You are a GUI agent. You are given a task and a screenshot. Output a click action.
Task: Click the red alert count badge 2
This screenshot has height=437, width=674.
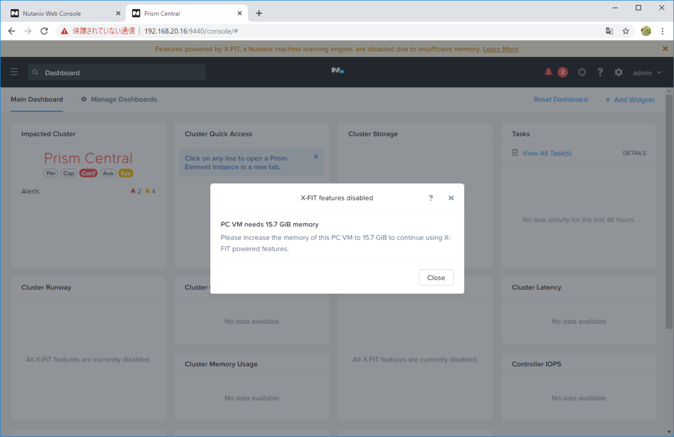562,72
